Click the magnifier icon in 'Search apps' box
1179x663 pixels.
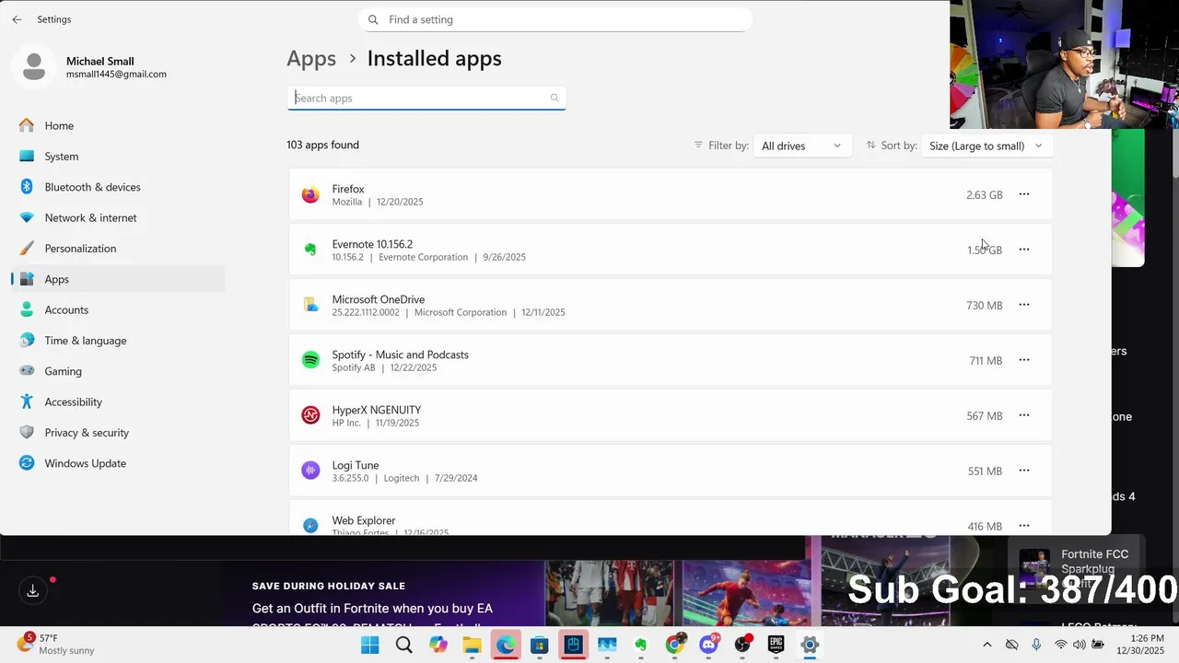click(554, 98)
